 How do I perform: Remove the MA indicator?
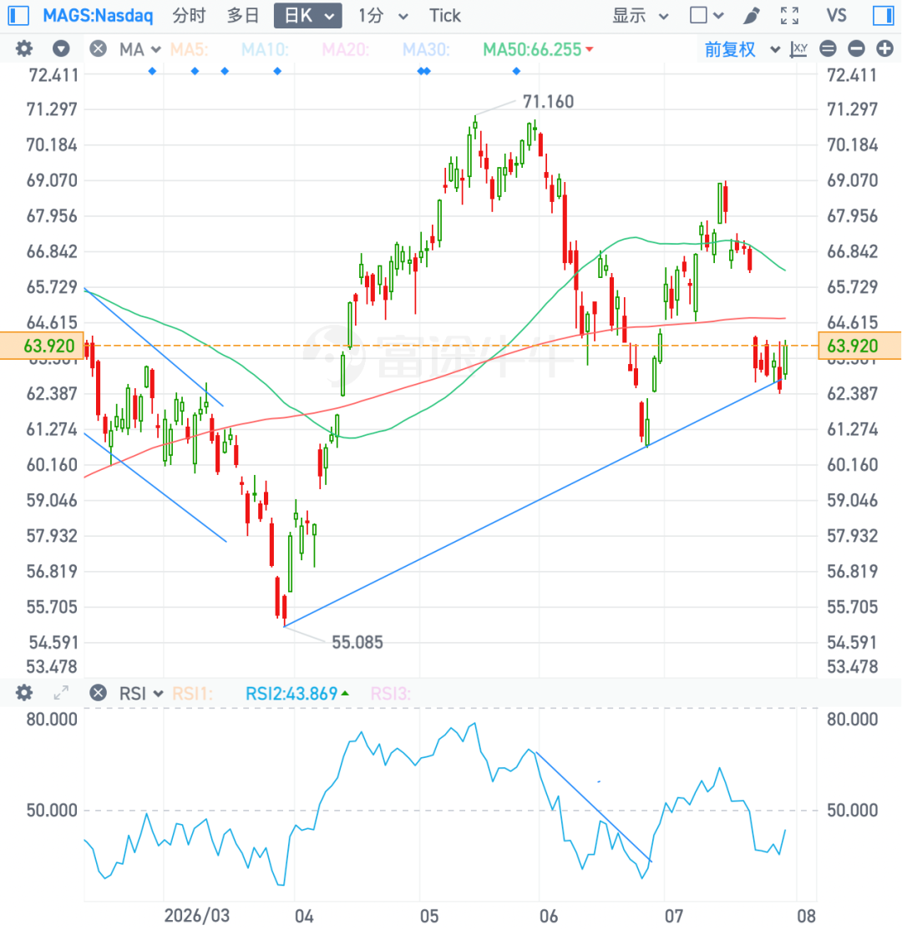point(98,48)
